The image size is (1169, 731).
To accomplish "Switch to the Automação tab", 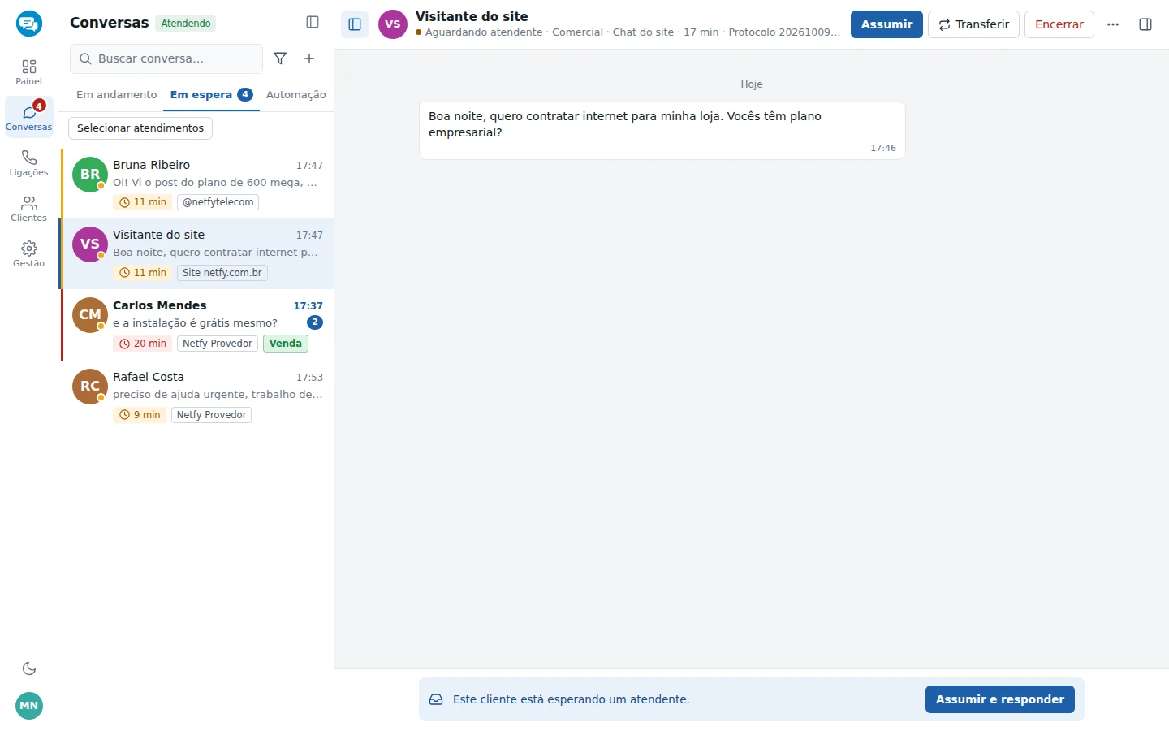I will pos(296,95).
